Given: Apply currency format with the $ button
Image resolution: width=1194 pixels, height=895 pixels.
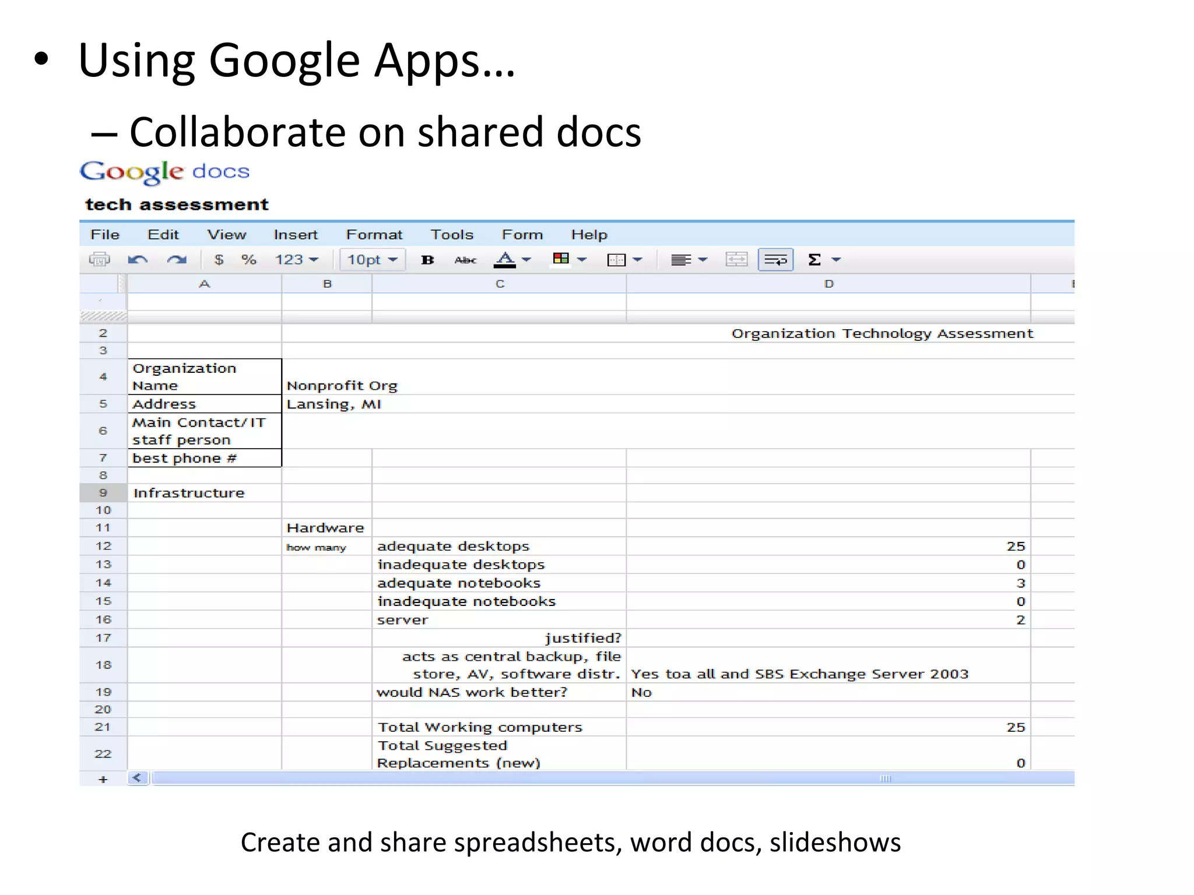Looking at the screenshot, I should coord(219,260).
